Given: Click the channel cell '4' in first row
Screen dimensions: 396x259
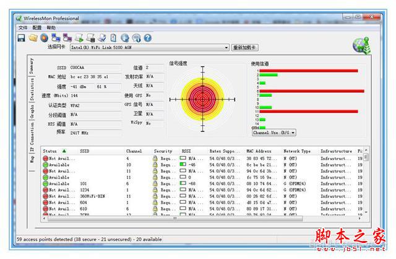Looking at the screenshot, I should tap(127, 159).
